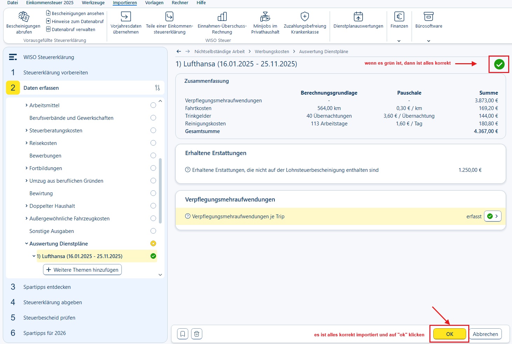
Task: Toggle status circle next to Bewerbungen
Action: pyautogui.click(x=153, y=155)
